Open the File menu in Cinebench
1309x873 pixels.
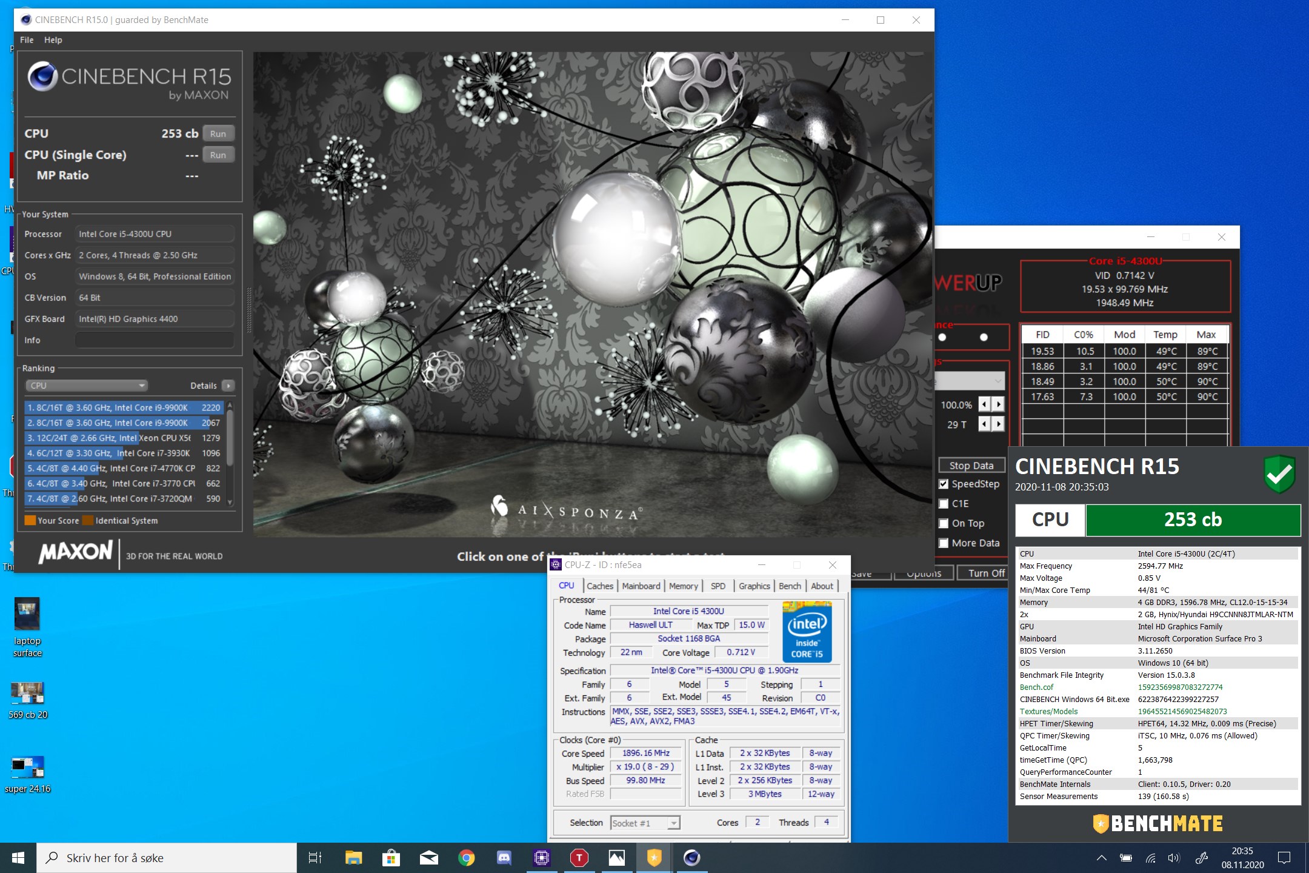[x=27, y=40]
